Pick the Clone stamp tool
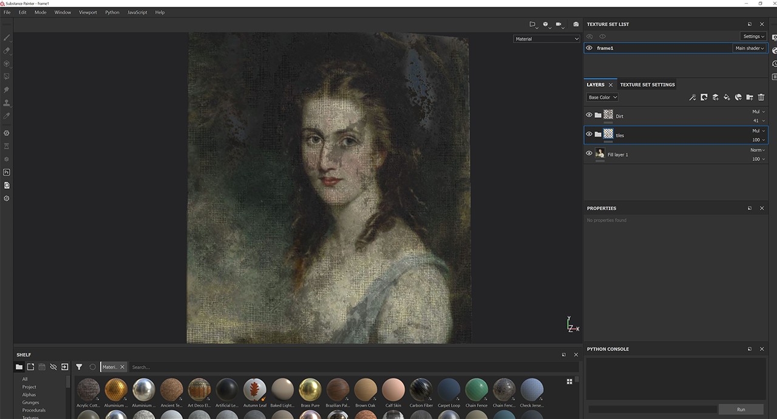Screen dimensions: 777x419 tap(7, 101)
